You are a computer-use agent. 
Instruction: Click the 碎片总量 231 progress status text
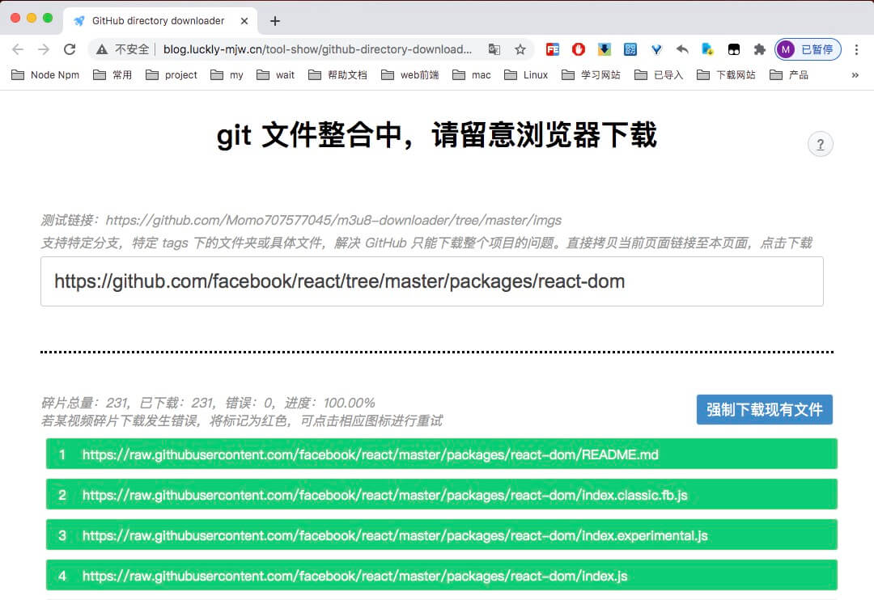(208, 403)
